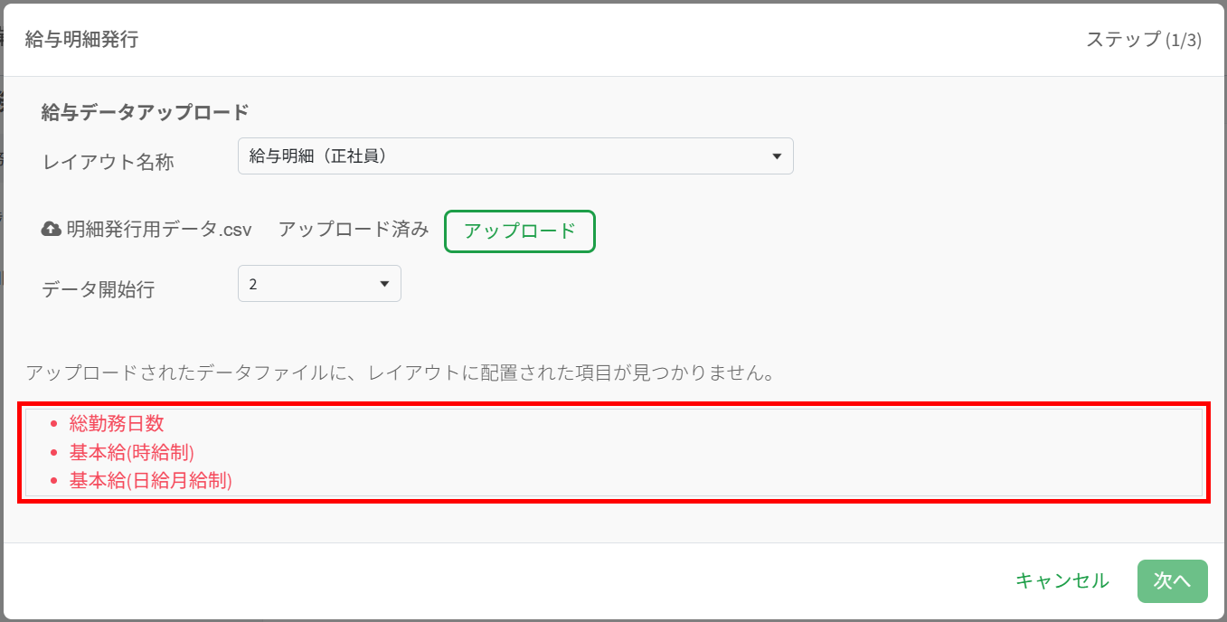Select the 明細発行用データ.csv file name
The width and height of the screenshot is (1227, 622).
tap(159, 230)
